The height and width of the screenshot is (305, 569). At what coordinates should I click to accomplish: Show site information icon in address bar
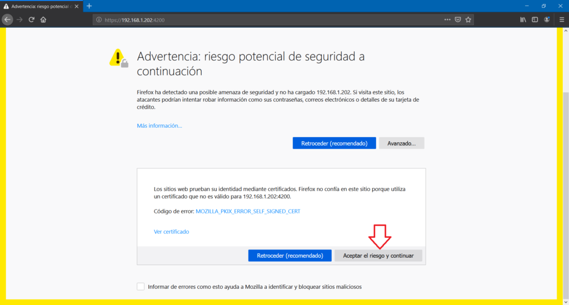coord(99,19)
